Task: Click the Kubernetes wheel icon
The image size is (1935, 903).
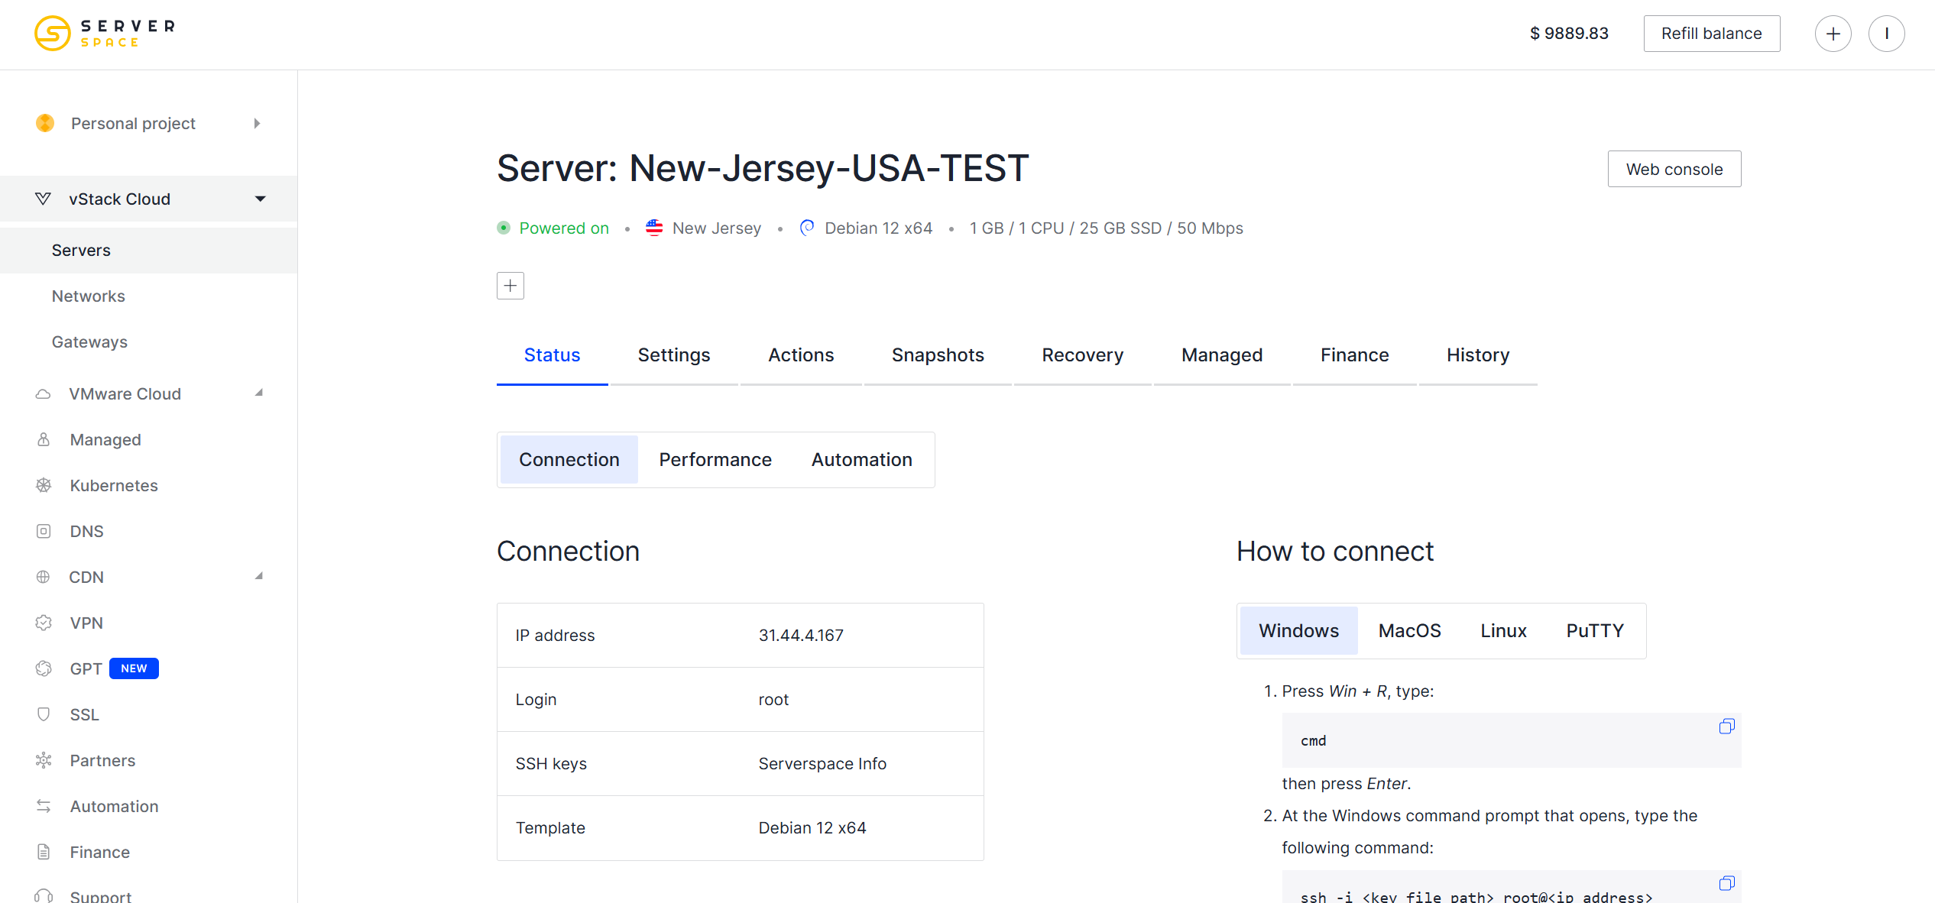Action: 44,485
